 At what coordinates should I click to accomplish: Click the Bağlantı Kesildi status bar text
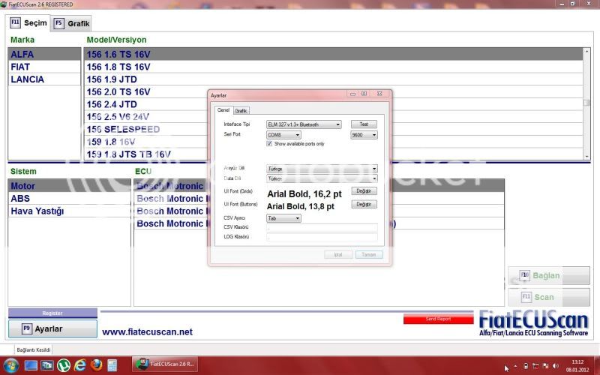(33, 349)
